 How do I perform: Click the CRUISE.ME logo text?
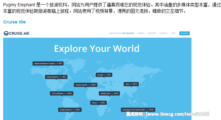tap(19, 33)
